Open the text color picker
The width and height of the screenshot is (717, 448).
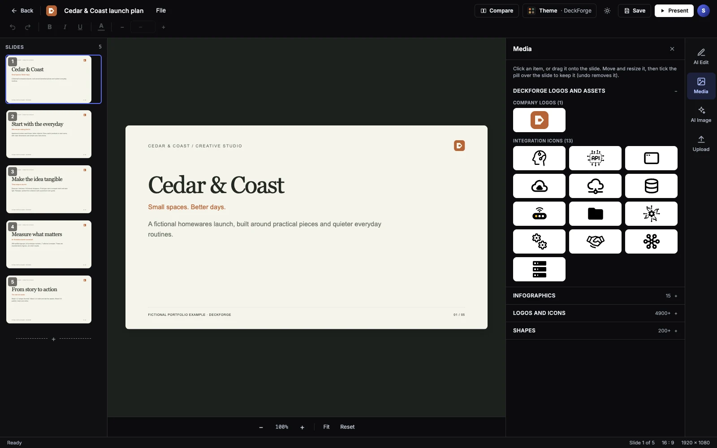click(101, 27)
